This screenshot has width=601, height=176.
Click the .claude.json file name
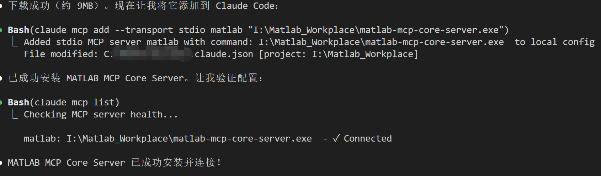click(x=224, y=54)
